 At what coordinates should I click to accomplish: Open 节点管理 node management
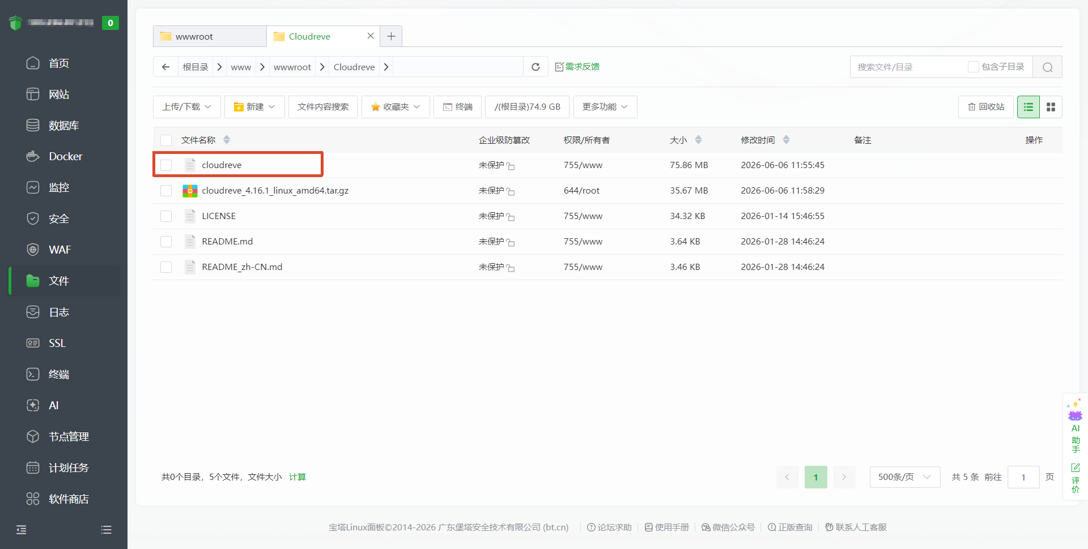point(68,436)
